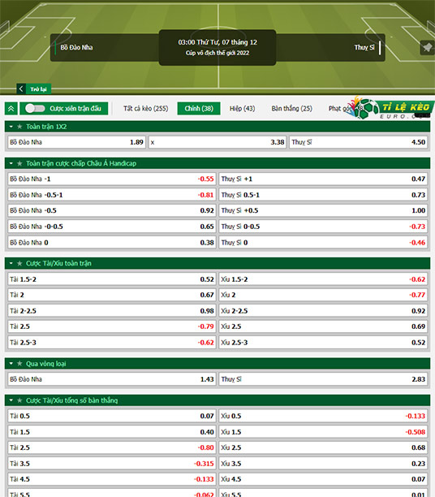The width and height of the screenshot is (435, 497).
Task: Collapse the Qua vòng loại section arrow
Action: (11, 364)
